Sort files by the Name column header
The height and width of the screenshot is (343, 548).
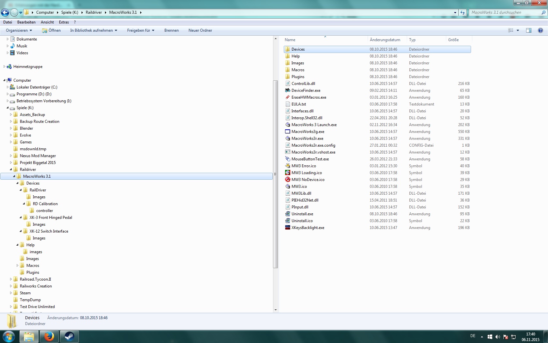pos(325,40)
